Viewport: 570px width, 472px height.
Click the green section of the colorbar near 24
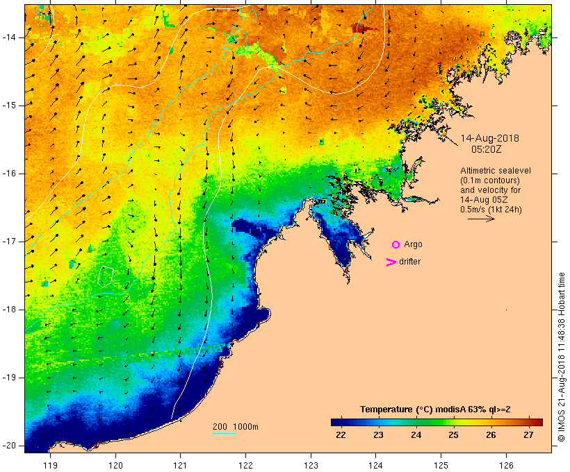(x=416, y=422)
